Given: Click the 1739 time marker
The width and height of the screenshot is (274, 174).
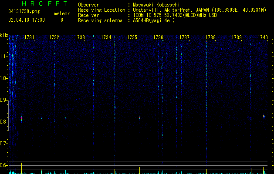Looking at the screenshot, I should pyautogui.click(x=237, y=37).
